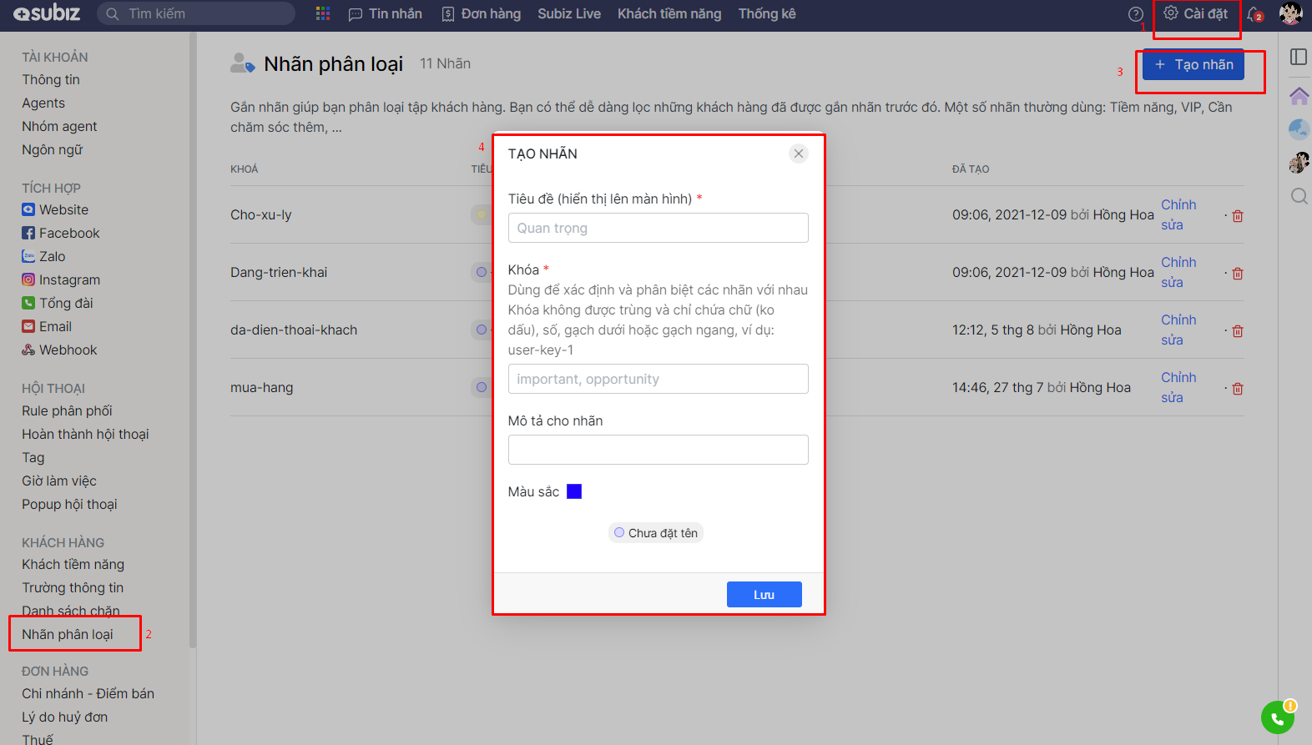
Task: Click the apps grid icon in top bar
Action: tap(323, 13)
